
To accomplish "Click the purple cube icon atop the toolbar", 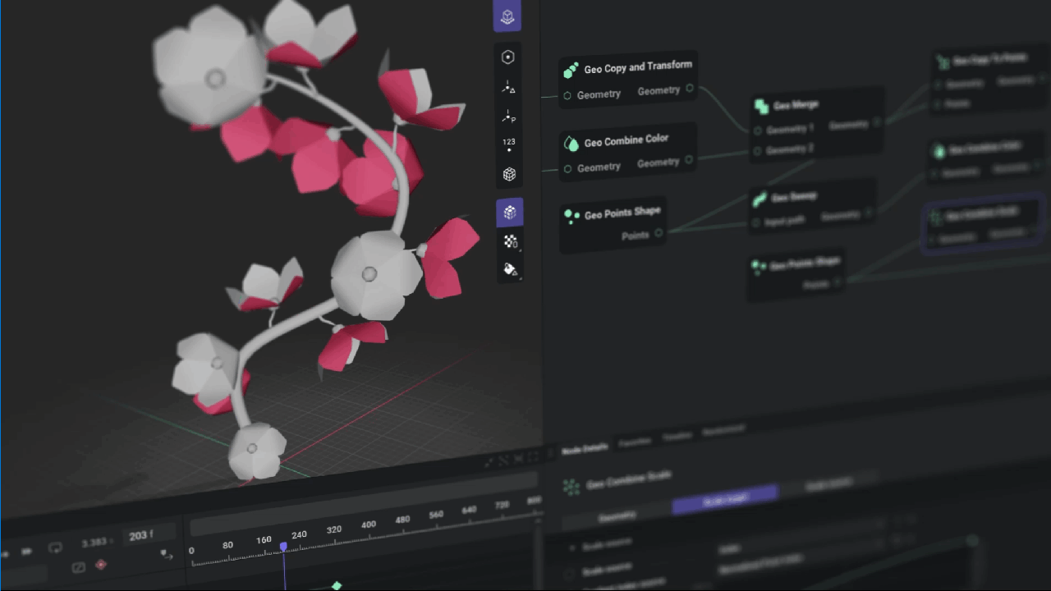I will [x=507, y=17].
